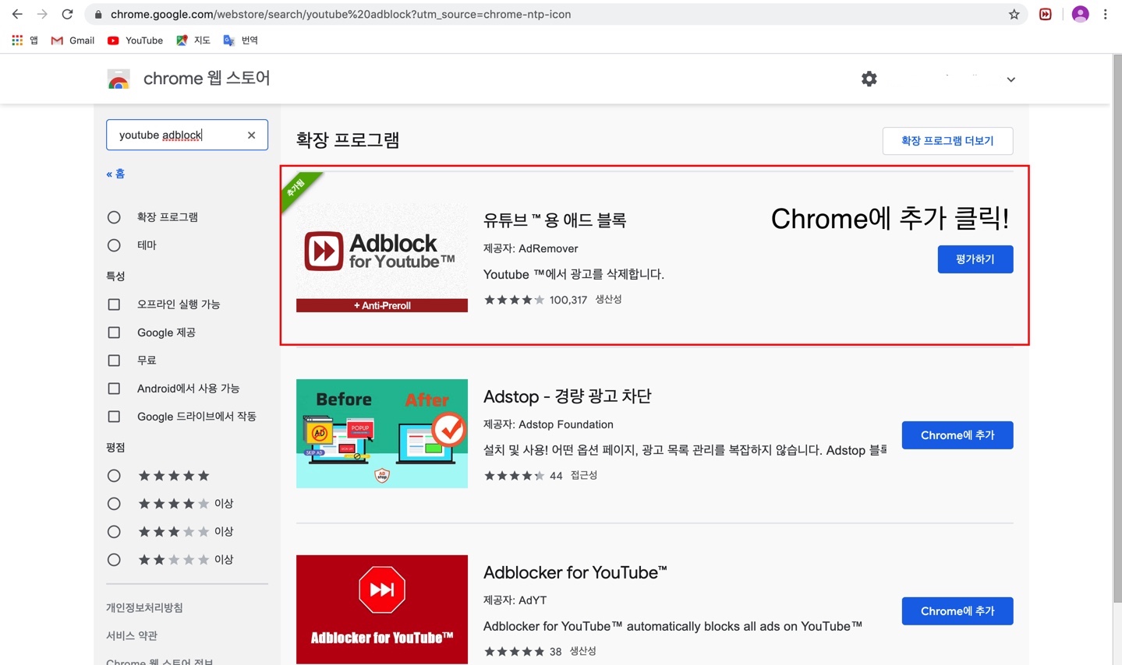
Task: Open the purple profile avatar
Action: coord(1080,14)
